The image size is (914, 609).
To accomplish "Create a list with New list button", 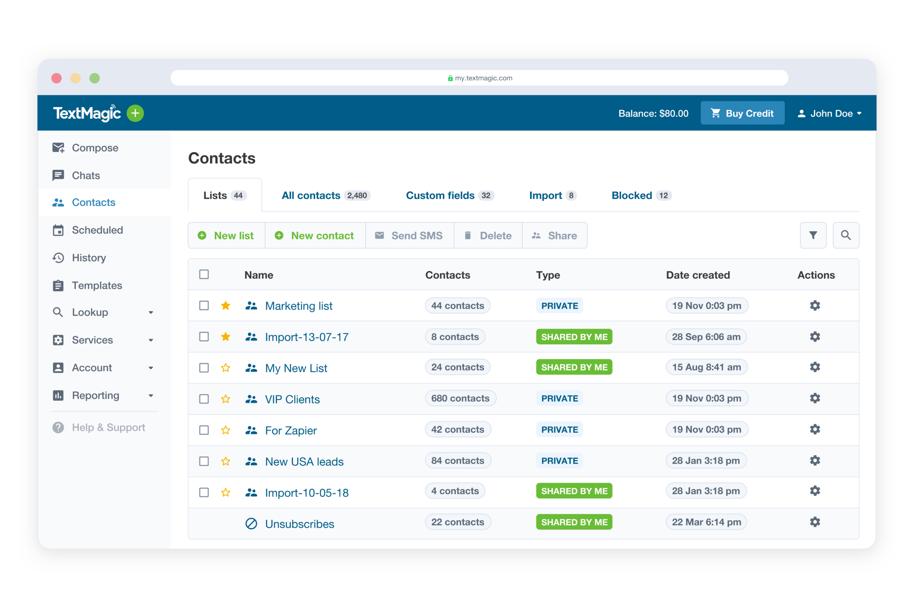I will tap(226, 236).
